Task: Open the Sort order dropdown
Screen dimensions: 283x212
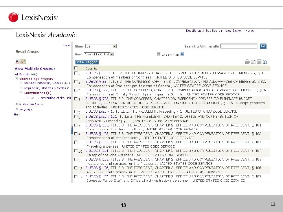Action: click(99, 54)
